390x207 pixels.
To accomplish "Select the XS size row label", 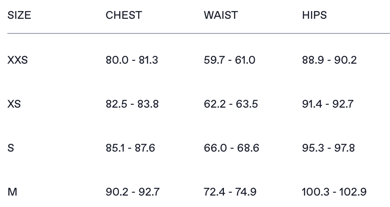I will 14,104.
